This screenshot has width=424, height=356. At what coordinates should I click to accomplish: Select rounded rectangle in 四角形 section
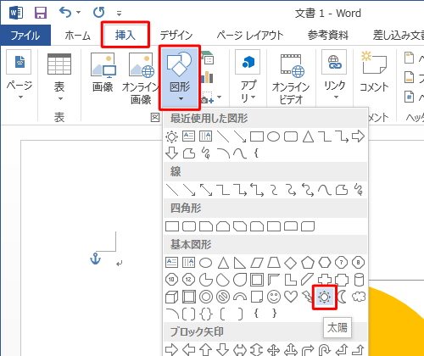[x=189, y=226]
